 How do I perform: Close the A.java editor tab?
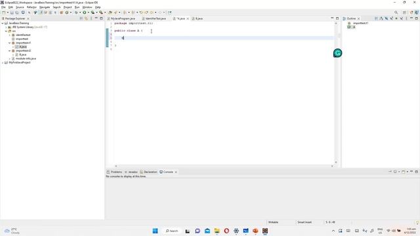[188, 18]
